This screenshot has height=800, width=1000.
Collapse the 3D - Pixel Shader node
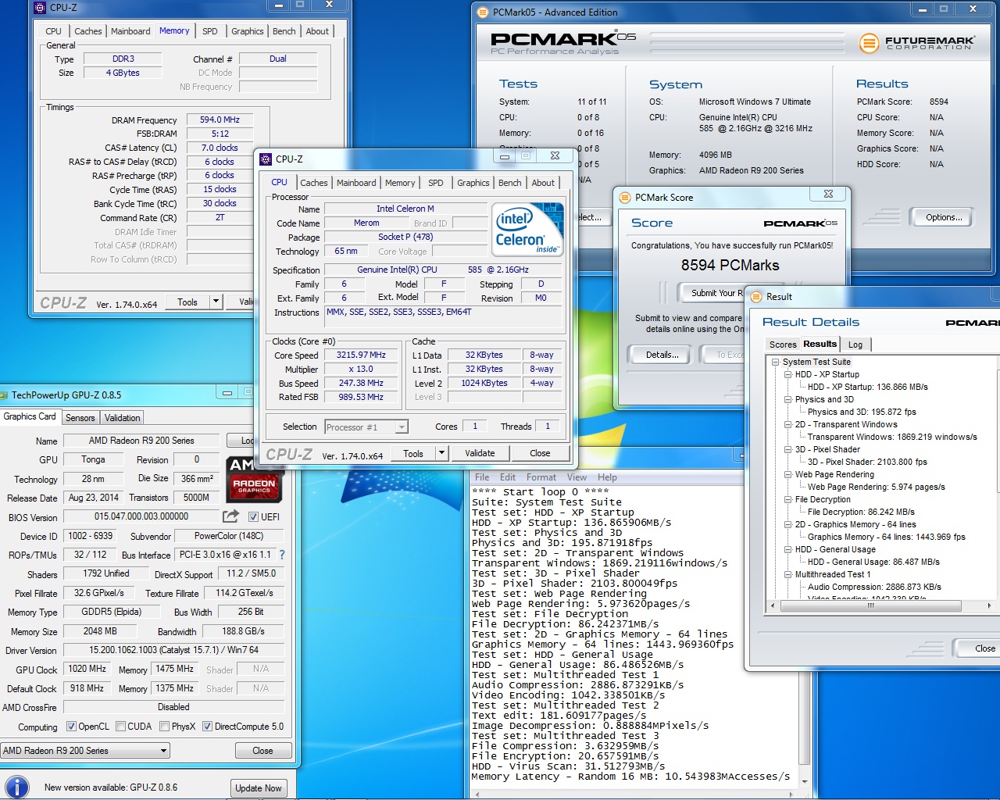[788, 449]
